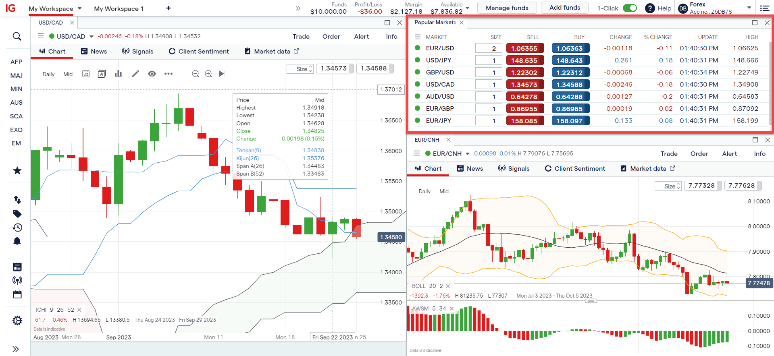
Task: Click the Manage funds button
Action: tap(507, 8)
